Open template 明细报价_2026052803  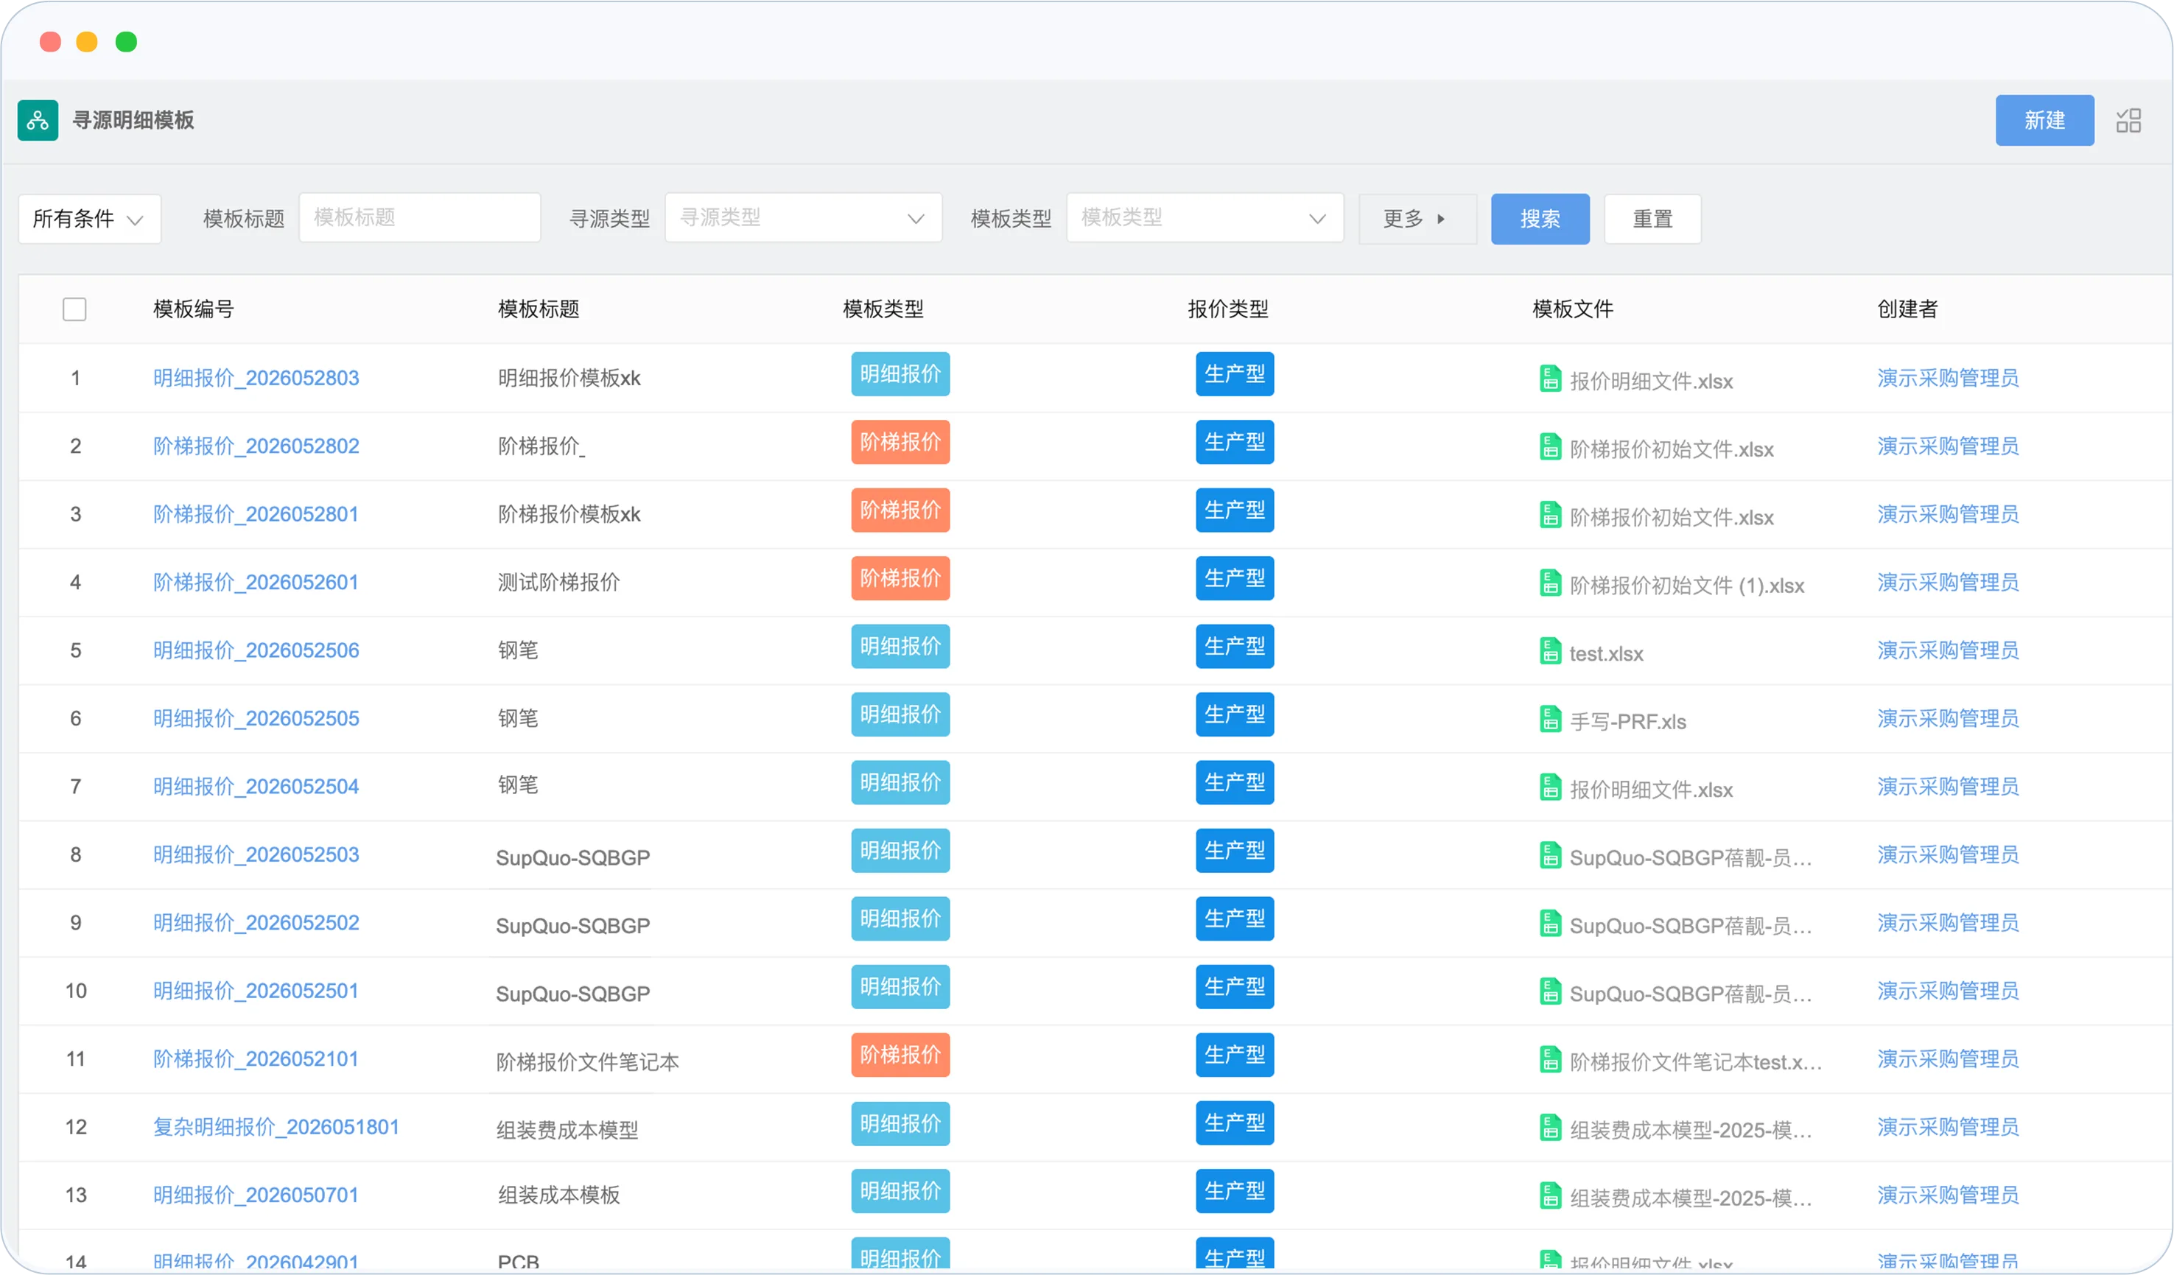point(256,378)
